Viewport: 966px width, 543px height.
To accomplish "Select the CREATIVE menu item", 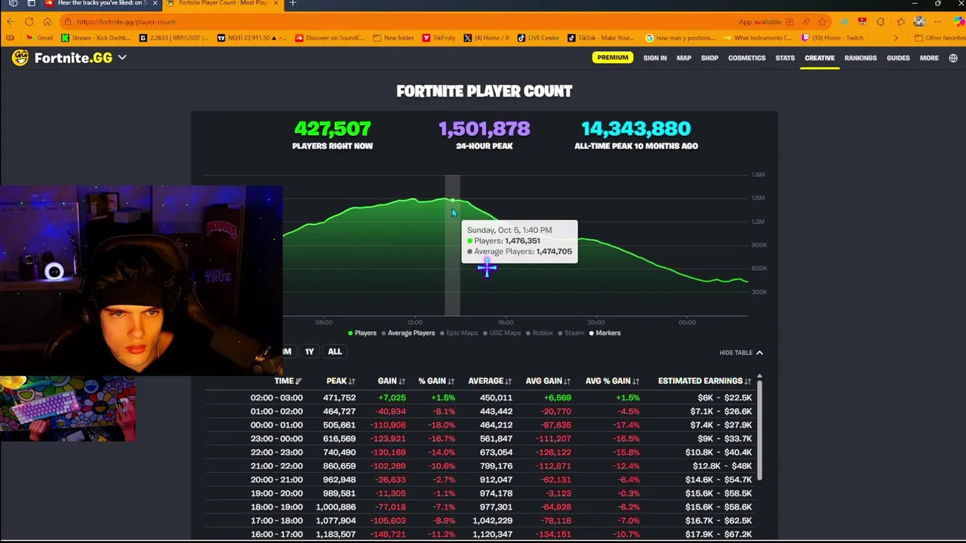I will click(820, 58).
